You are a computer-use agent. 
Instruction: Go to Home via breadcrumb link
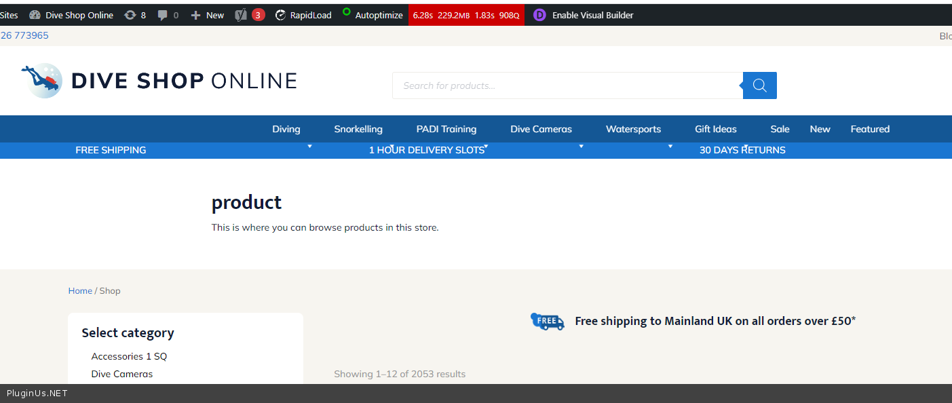(x=80, y=290)
